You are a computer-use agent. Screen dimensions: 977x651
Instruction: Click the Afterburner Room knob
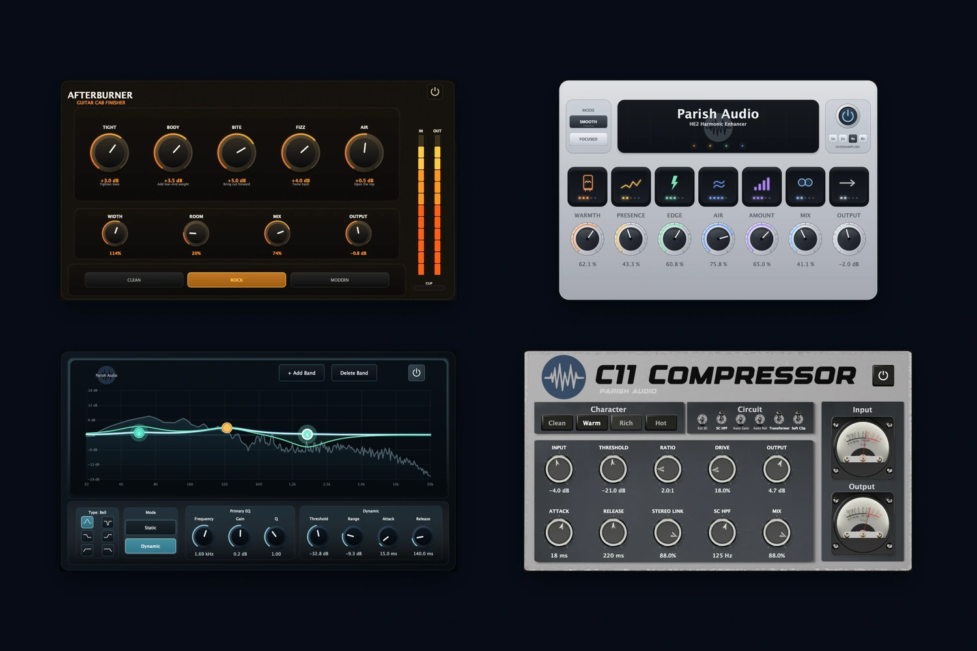[196, 233]
